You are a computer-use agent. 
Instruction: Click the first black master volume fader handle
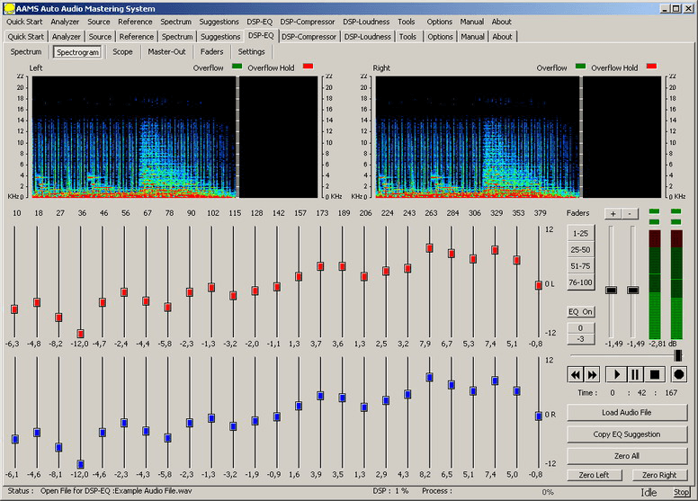tap(611, 291)
